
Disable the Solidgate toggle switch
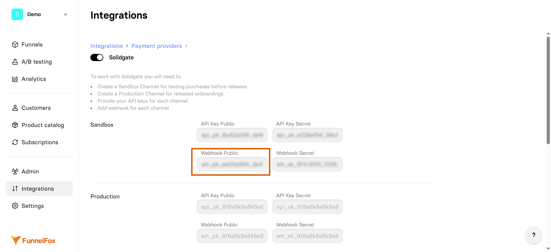click(97, 58)
